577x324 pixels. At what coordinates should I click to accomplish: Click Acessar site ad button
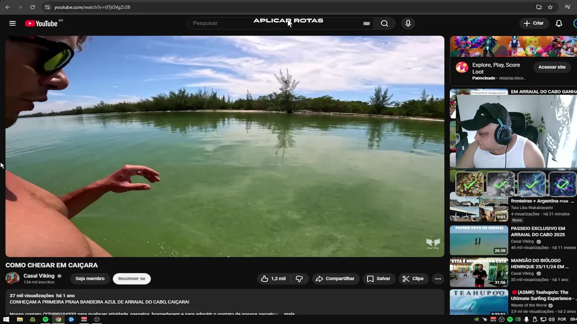point(552,67)
